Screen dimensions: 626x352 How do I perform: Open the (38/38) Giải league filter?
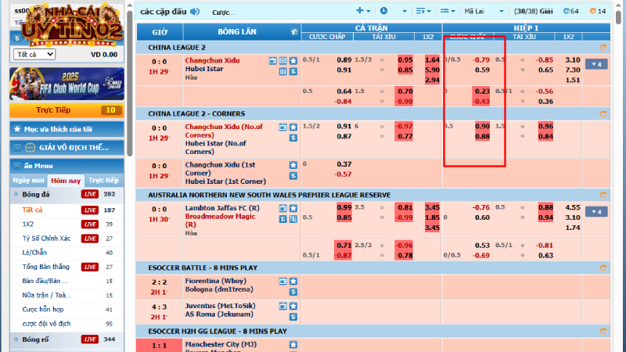click(534, 11)
